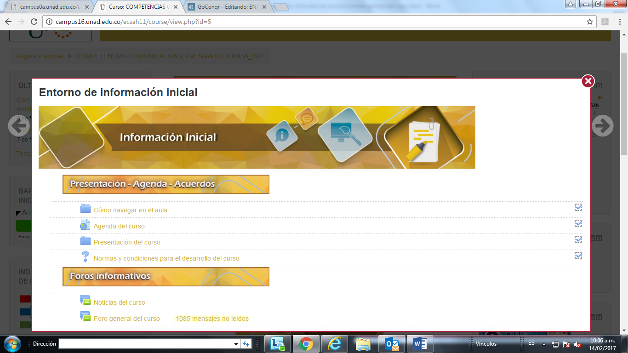
Task: Close the GoConqr tab
Action: click(x=264, y=7)
